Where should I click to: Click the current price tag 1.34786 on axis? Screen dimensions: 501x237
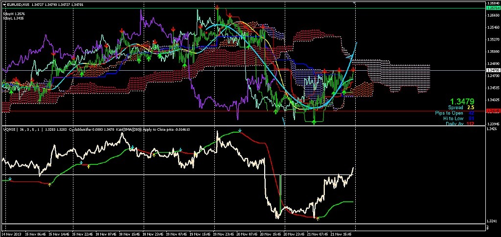pyautogui.click(x=493, y=70)
